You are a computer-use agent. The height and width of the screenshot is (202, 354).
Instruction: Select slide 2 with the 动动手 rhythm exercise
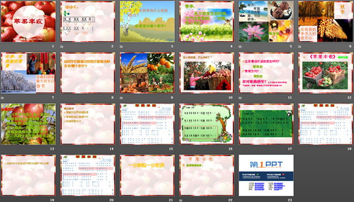[87, 21]
